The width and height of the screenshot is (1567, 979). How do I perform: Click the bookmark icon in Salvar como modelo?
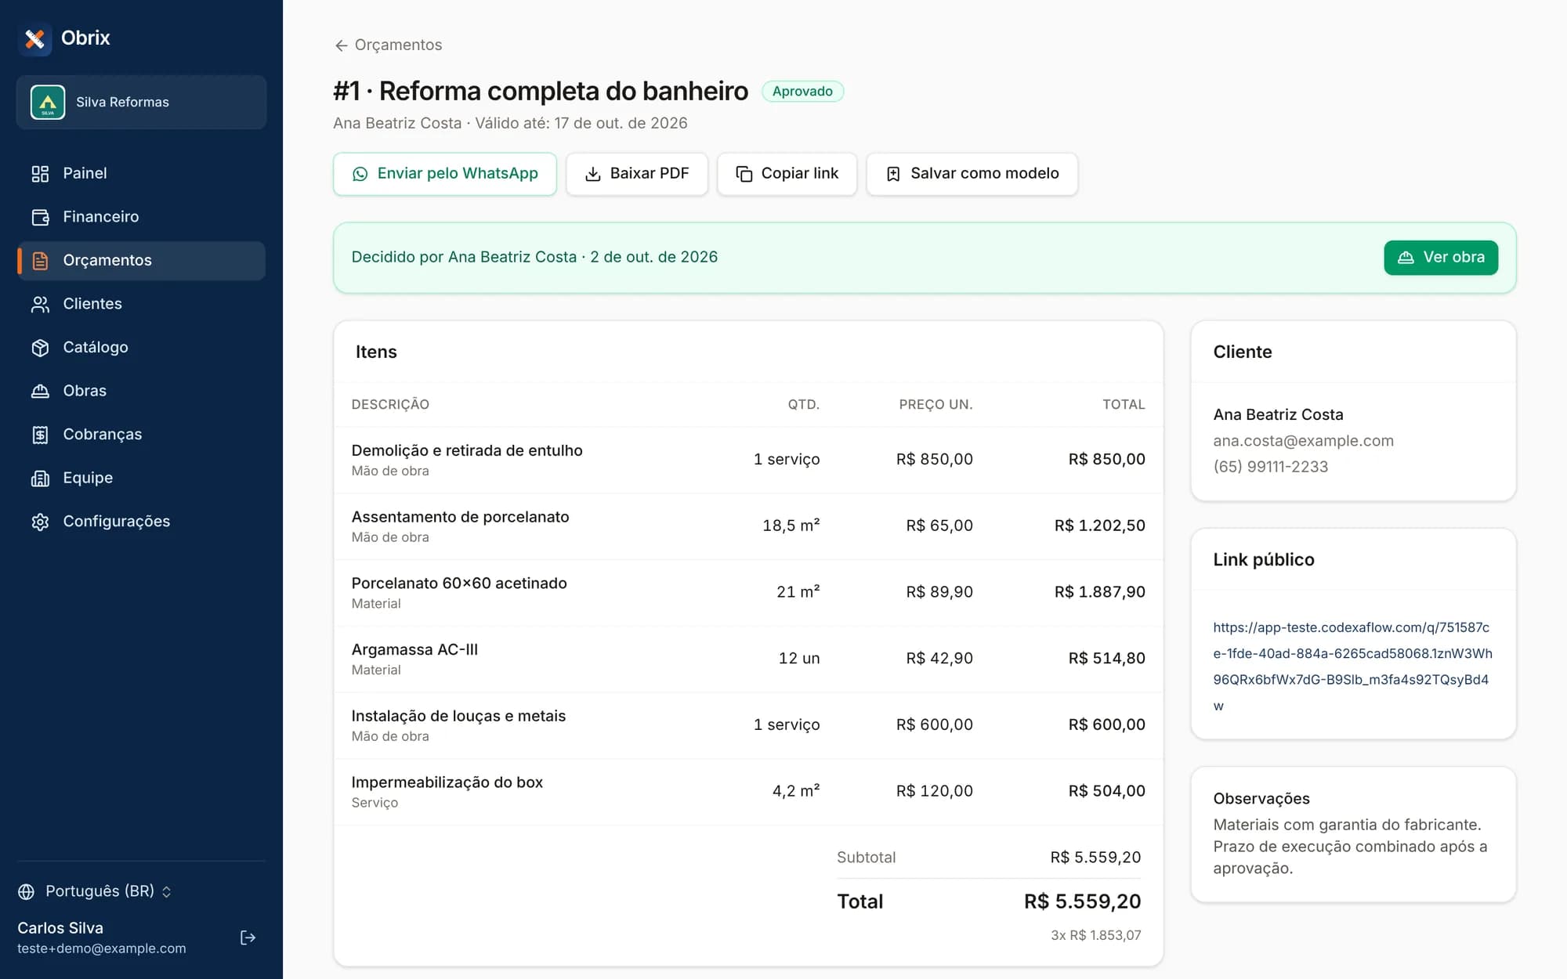click(x=893, y=174)
